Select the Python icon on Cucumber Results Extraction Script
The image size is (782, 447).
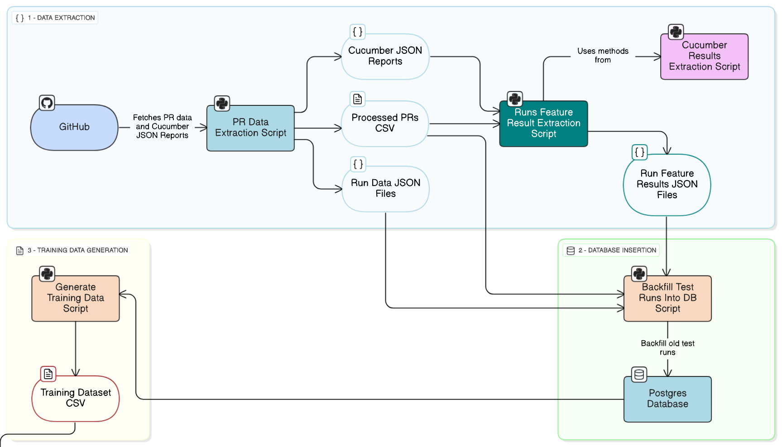[x=676, y=32]
